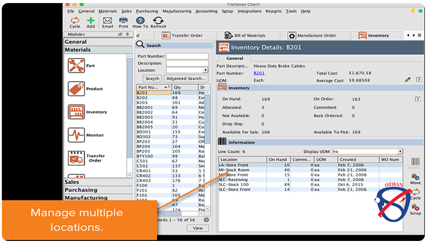The image size is (428, 244).
Task: Open the Location dropdown in Search
Action: click(x=205, y=70)
